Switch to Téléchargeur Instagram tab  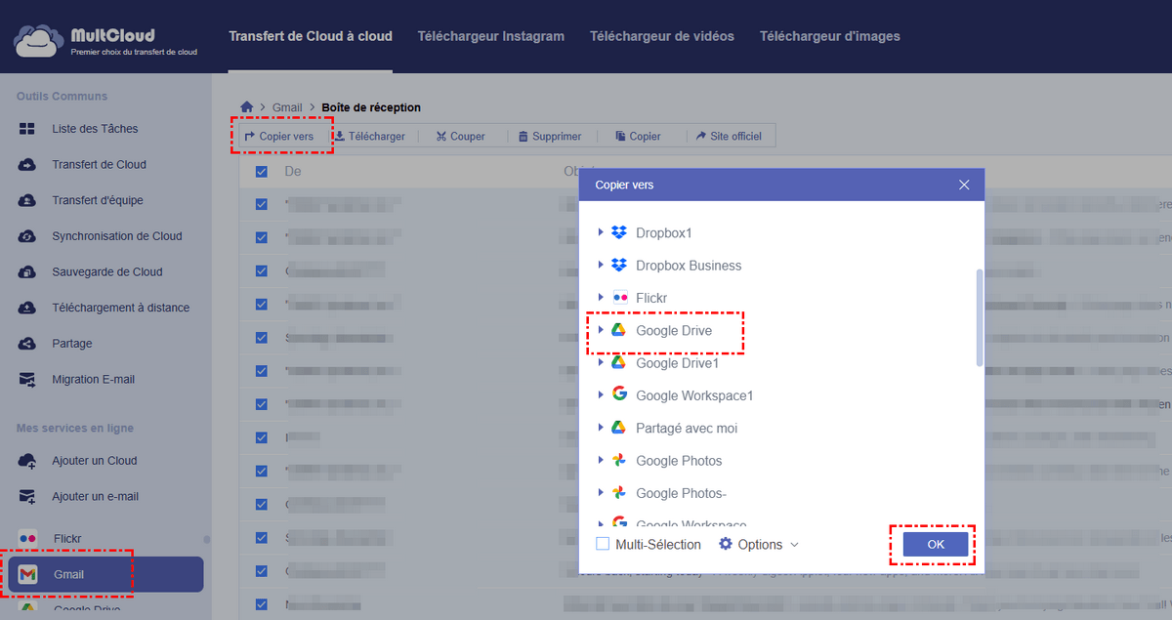click(x=490, y=36)
